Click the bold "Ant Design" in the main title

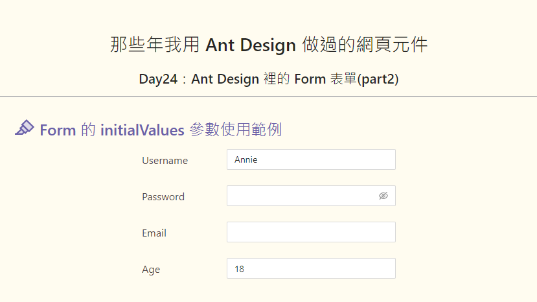pyautogui.click(x=251, y=45)
